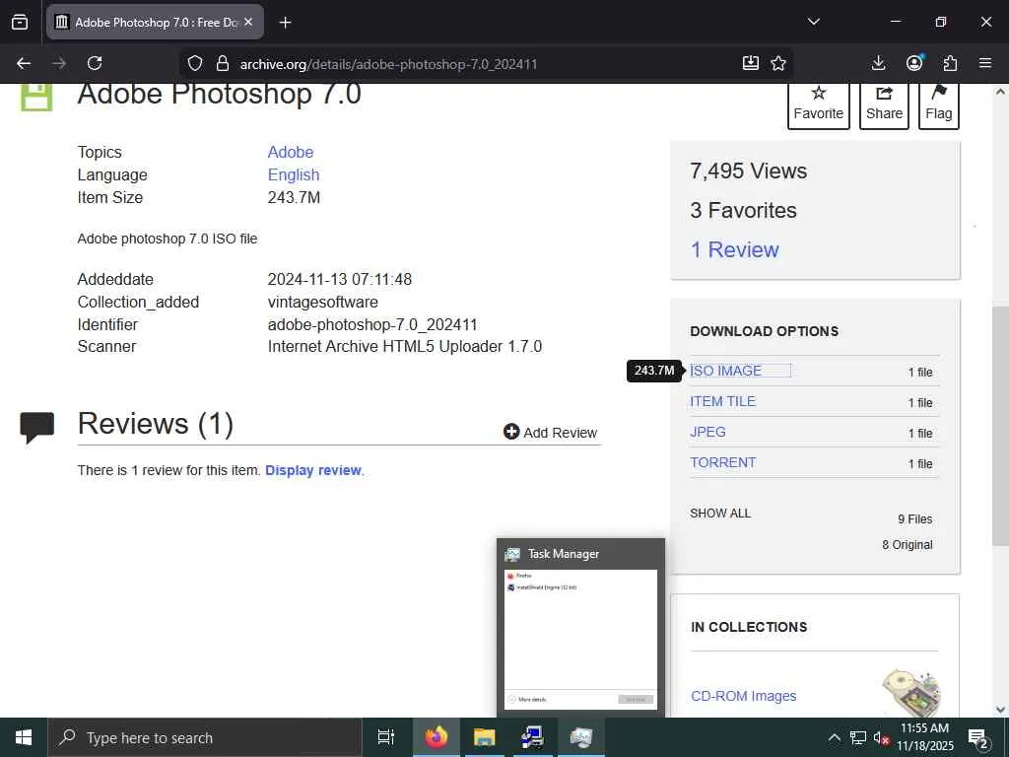The height and width of the screenshot is (757, 1009).
Task: Click the scrollbar up arrow
Action: coord(1000,92)
